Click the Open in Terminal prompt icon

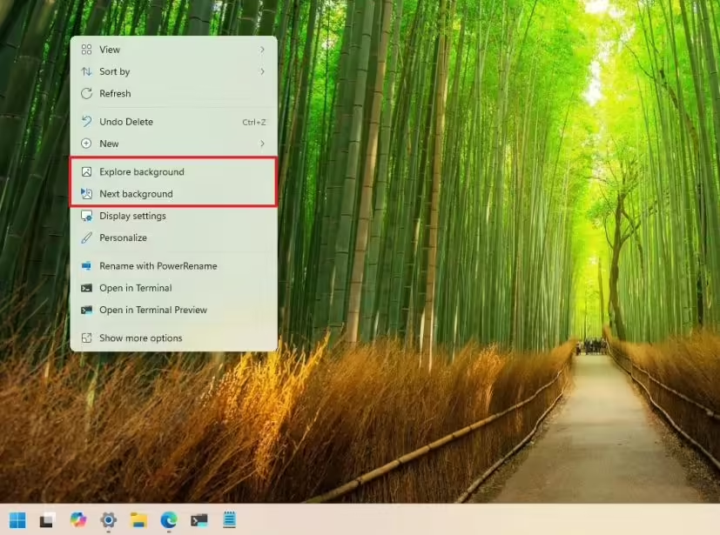click(x=86, y=288)
